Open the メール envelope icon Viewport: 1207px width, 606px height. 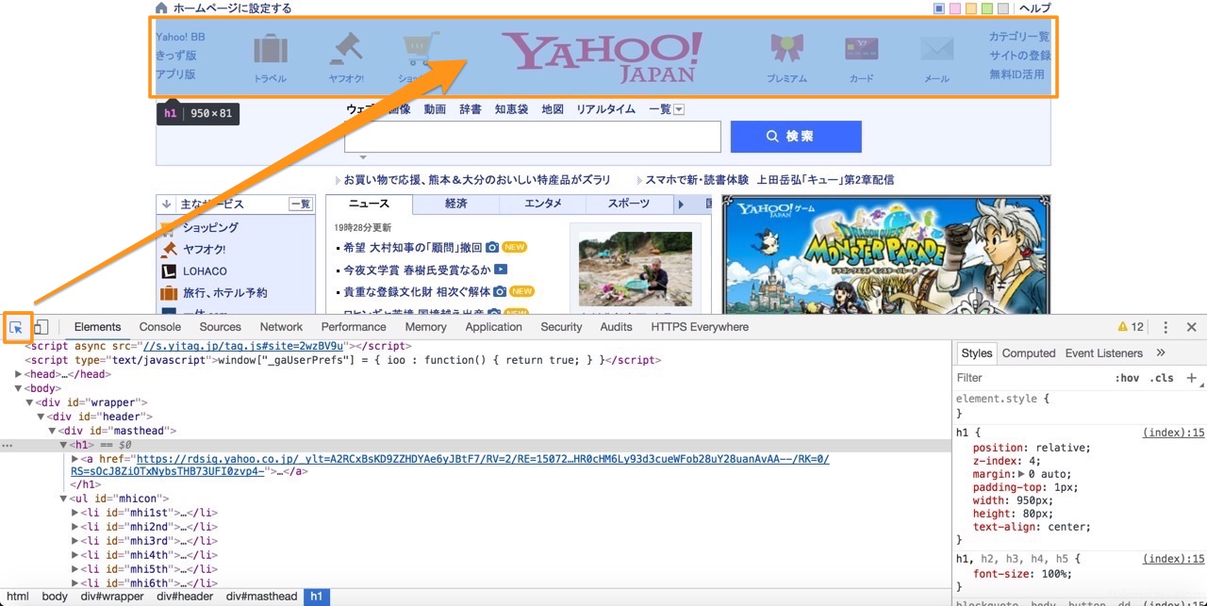click(936, 49)
